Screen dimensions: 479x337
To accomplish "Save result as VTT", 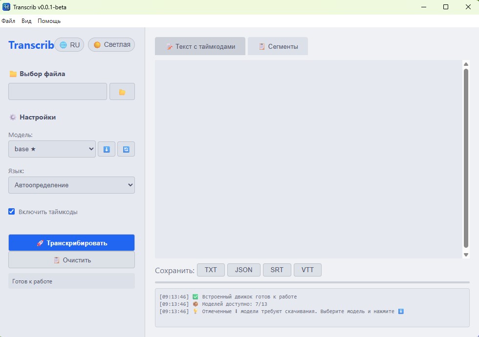I will (307, 270).
